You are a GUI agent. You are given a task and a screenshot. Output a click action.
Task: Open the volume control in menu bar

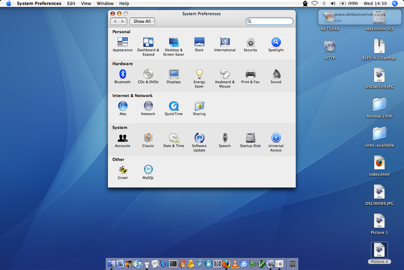[333, 3]
